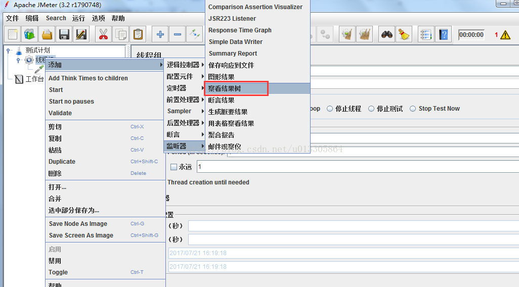519x287 pixels.
Task: Click the Expand All plus icon
Action: [x=160, y=34]
